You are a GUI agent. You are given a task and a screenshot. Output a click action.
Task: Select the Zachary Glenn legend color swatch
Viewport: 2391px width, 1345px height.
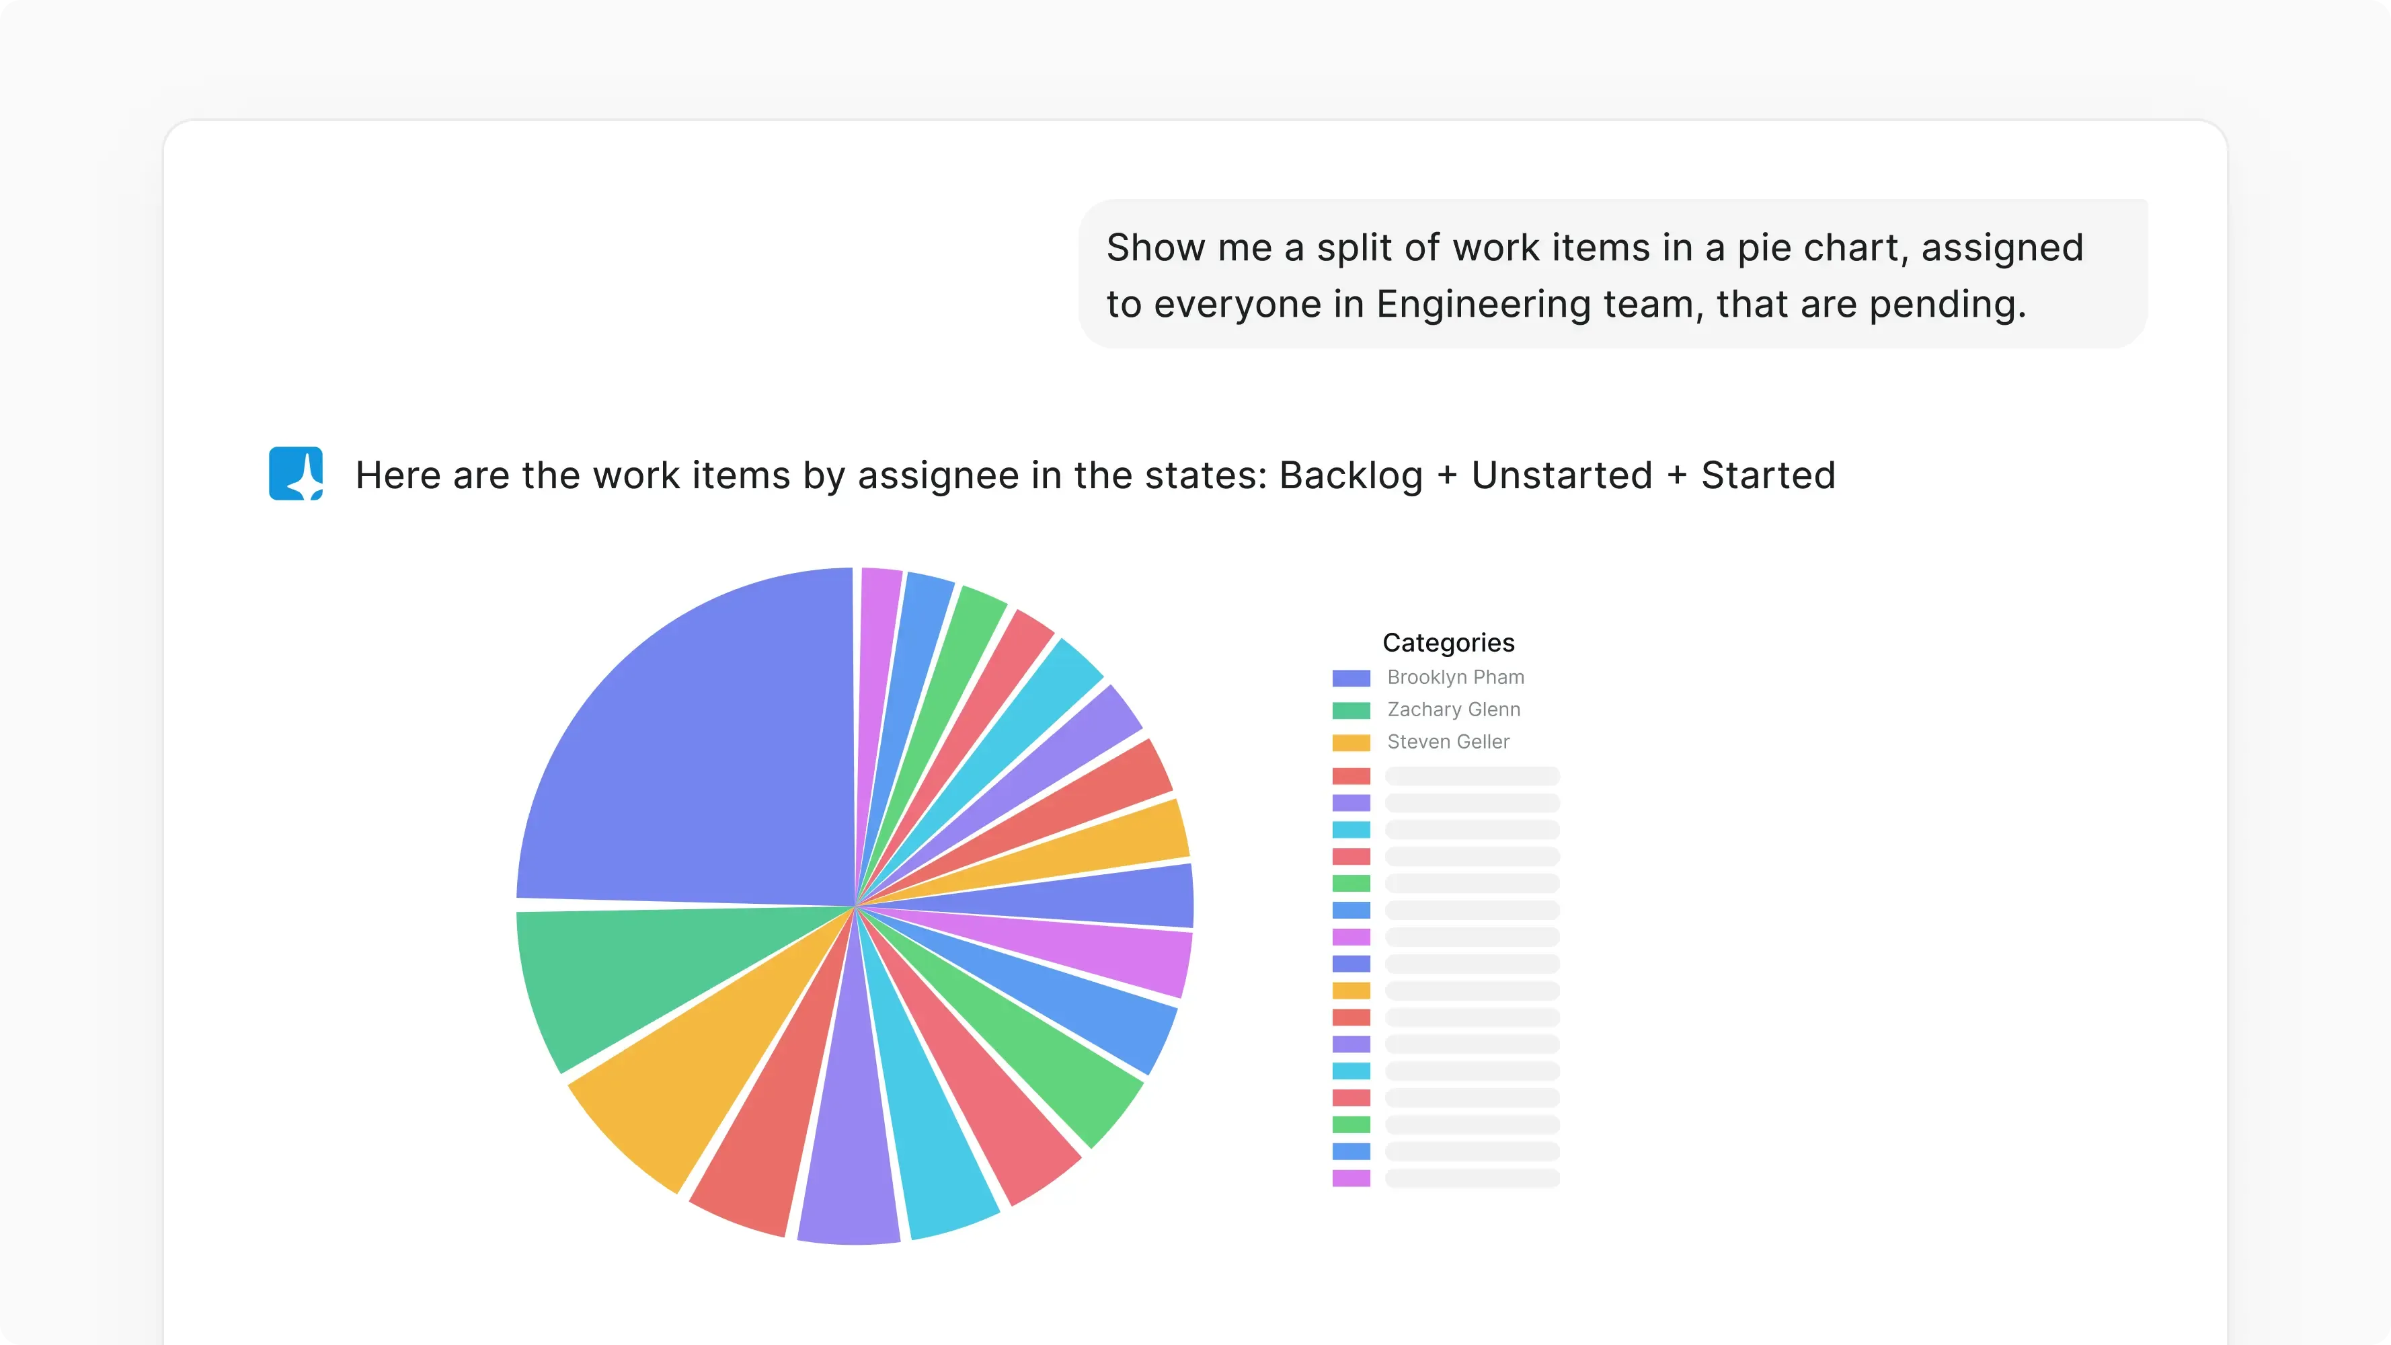[x=1351, y=710]
